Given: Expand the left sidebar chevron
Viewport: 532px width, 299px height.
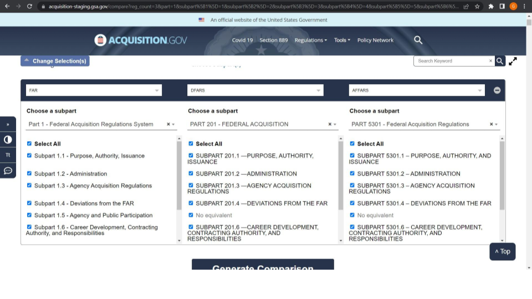Looking at the screenshot, I should tap(8, 125).
